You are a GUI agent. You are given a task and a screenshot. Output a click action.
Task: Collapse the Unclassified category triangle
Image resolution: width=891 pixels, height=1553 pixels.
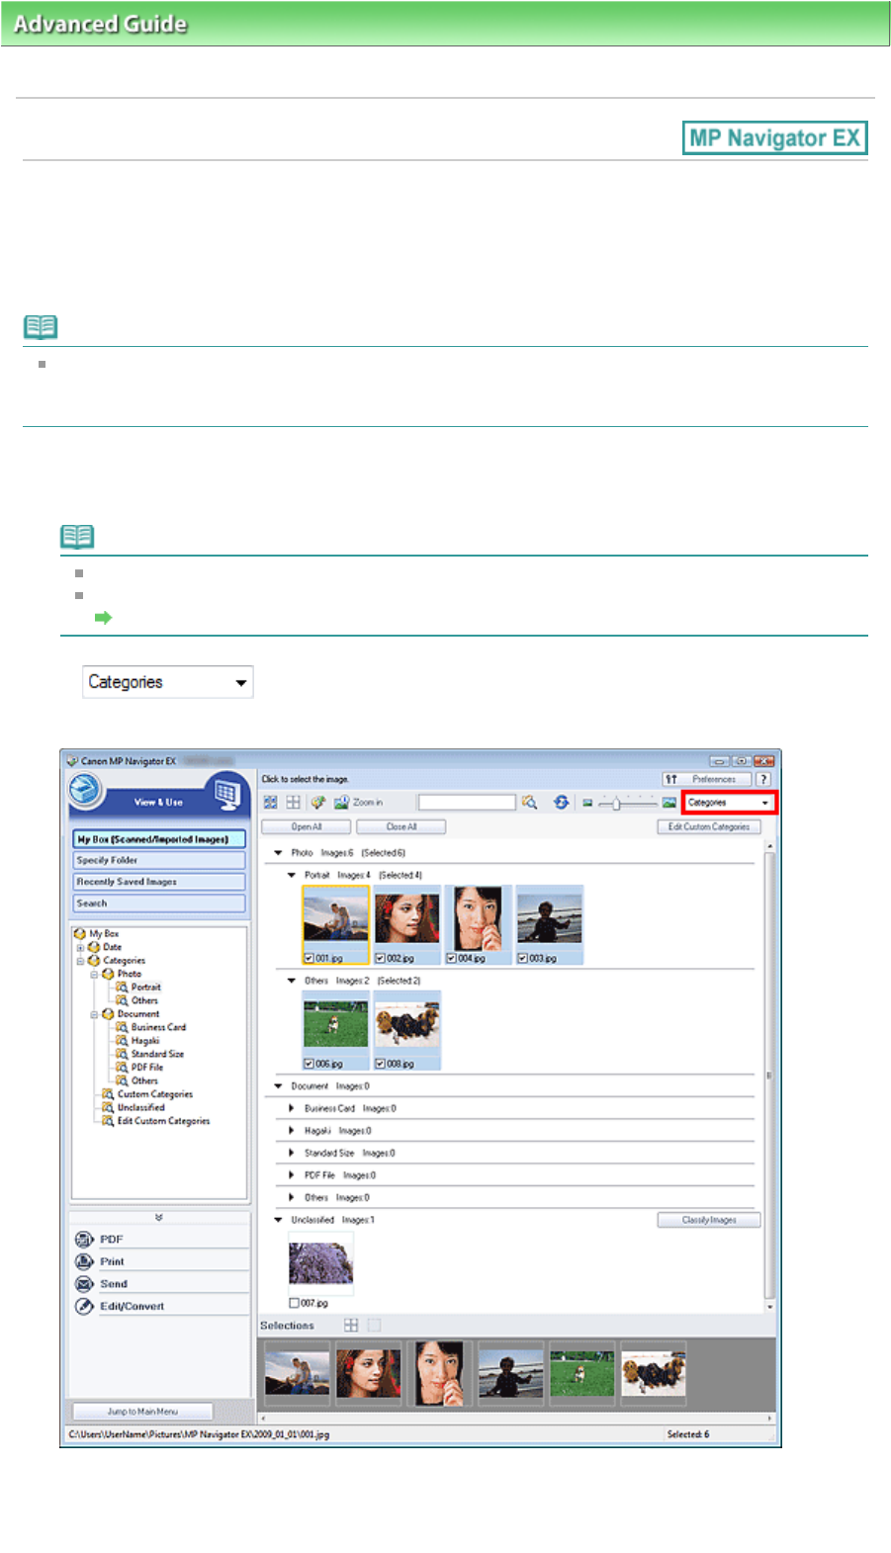pos(279,1220)
